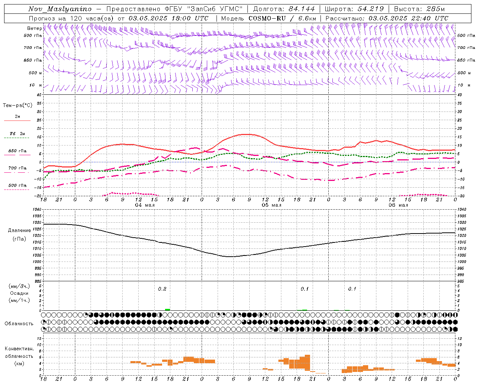This screenshot has width=477, height=382.
Task: Click the Td 2м dew point legend entry
Action: 17,134
